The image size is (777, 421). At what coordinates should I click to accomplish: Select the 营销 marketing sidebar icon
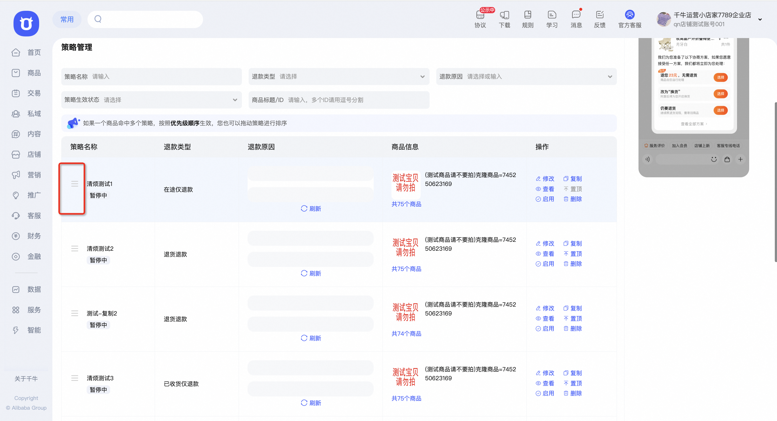pos(16,175)
